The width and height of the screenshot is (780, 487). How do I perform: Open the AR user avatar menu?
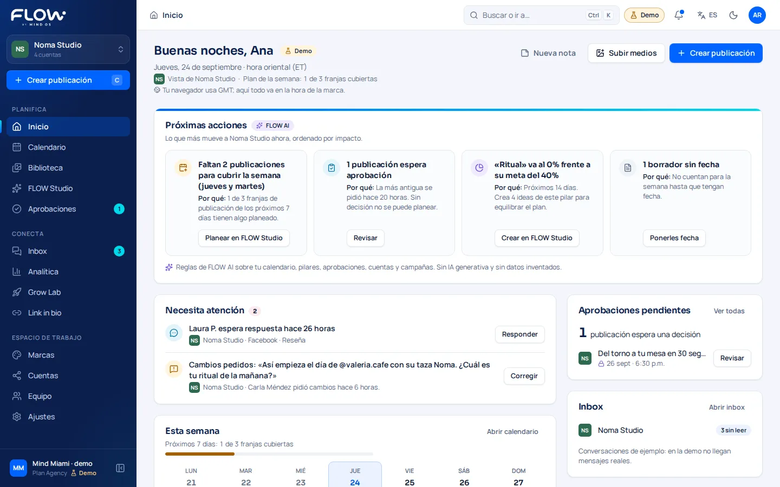pyautogui.click(x=757, y=15)
